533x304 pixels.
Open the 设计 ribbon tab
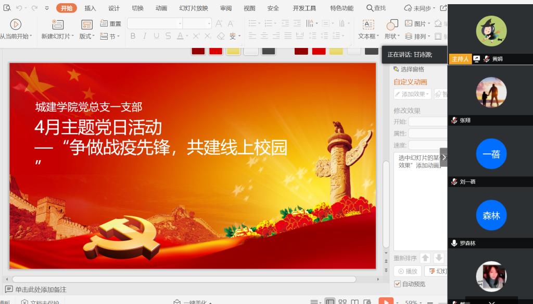[x=114, y=8]
